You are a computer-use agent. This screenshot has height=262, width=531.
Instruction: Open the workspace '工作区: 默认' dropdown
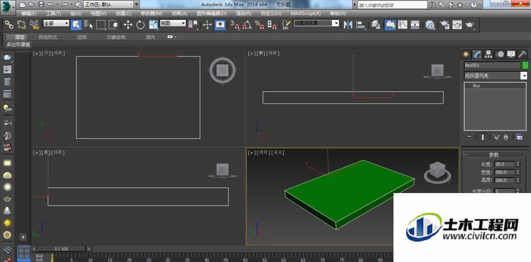109,5
